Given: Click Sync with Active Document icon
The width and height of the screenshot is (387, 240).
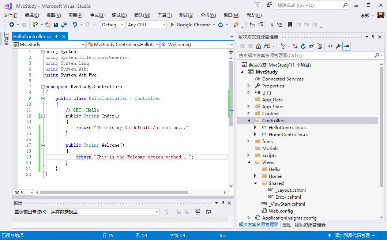Looking at the screenshot, I should click(295, 46).
